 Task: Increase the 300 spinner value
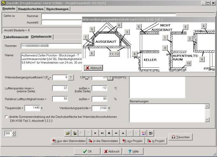pyautogui.click(x=14, y=132)
